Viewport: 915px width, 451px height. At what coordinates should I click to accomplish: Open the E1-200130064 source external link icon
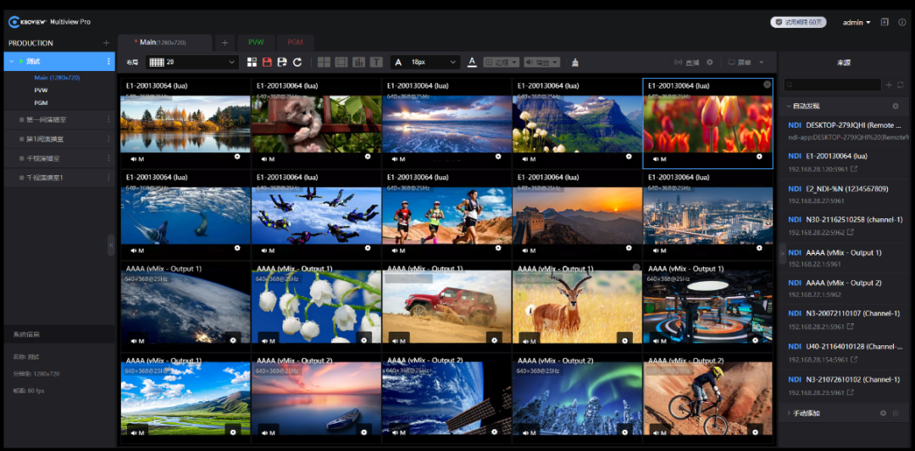coord(854,169)
